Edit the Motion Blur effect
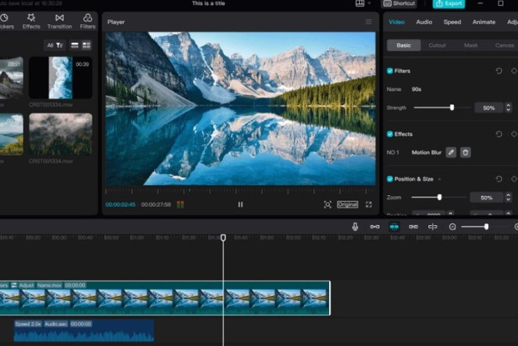 click(451, 152)
